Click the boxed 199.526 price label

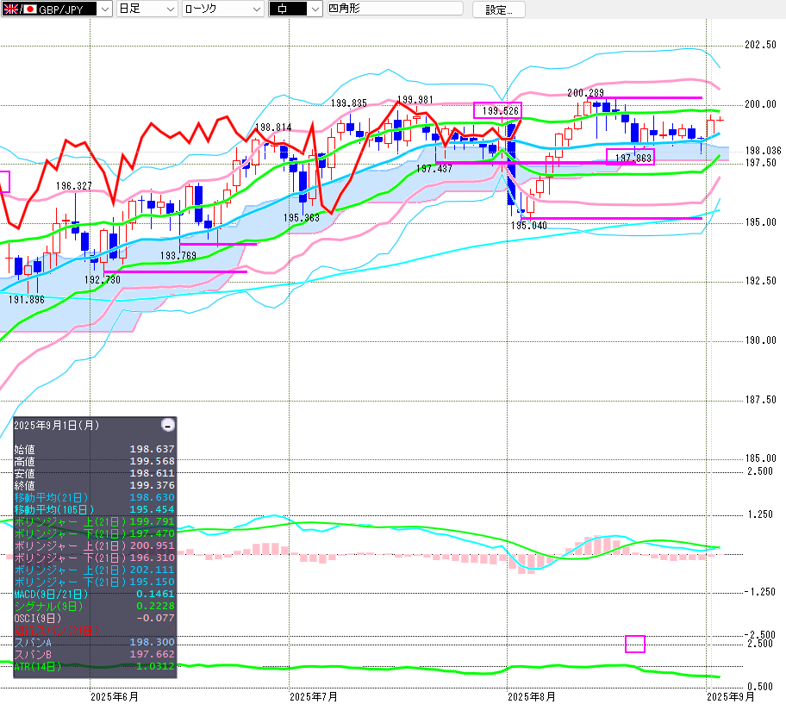pyautogui.click(x=498, y=110)
